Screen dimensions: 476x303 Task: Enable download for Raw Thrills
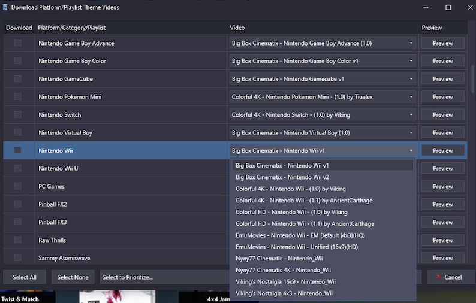[x=17, y=240]
